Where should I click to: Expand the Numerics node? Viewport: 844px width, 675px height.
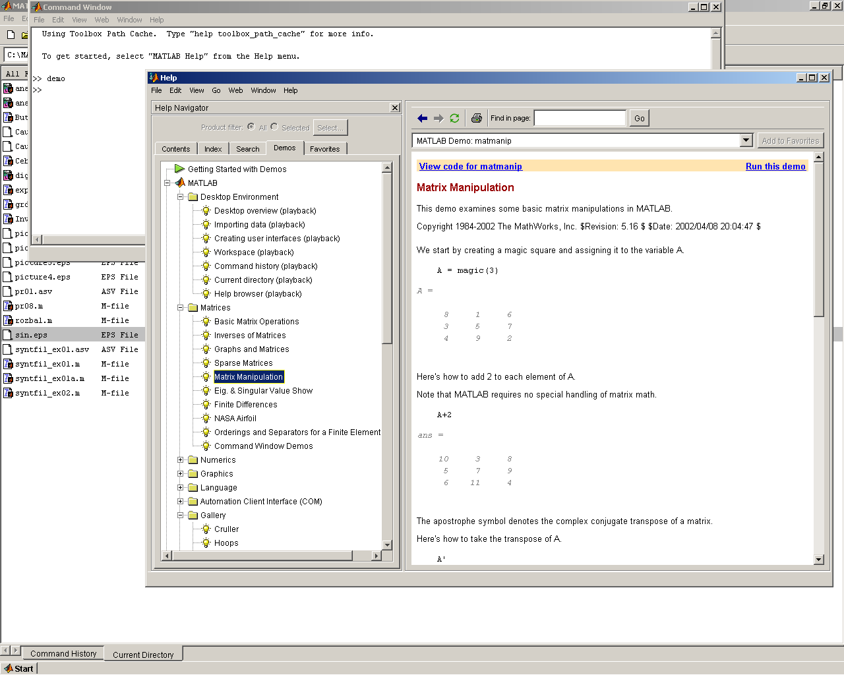pyautogui.click(x=180, y=459)
